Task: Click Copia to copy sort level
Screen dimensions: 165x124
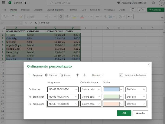Action: click(x=65, y=75)
